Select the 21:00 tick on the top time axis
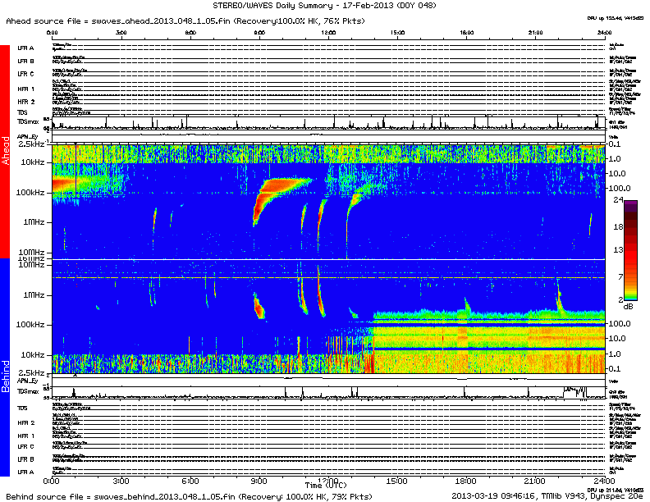650x502 pixels. 534,34
